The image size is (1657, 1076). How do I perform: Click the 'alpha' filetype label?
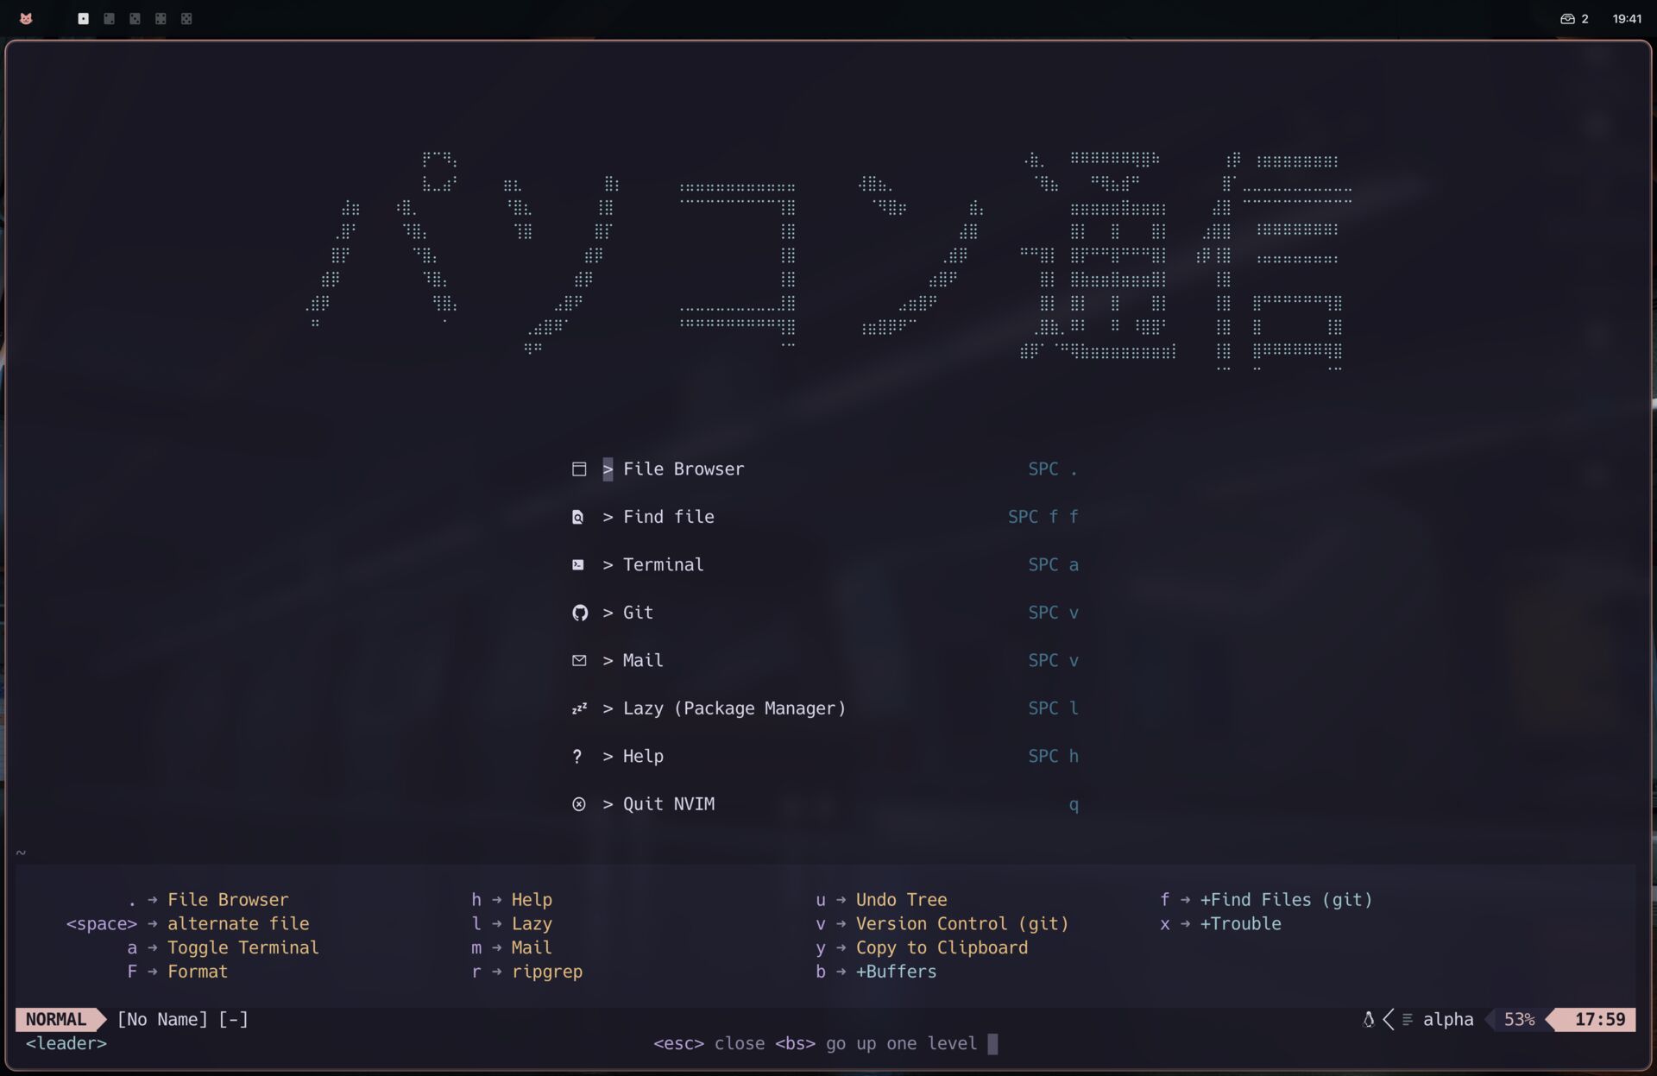click(x=1448, y=1020)
